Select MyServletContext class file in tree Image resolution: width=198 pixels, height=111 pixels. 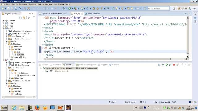click(x=26, y=76)
